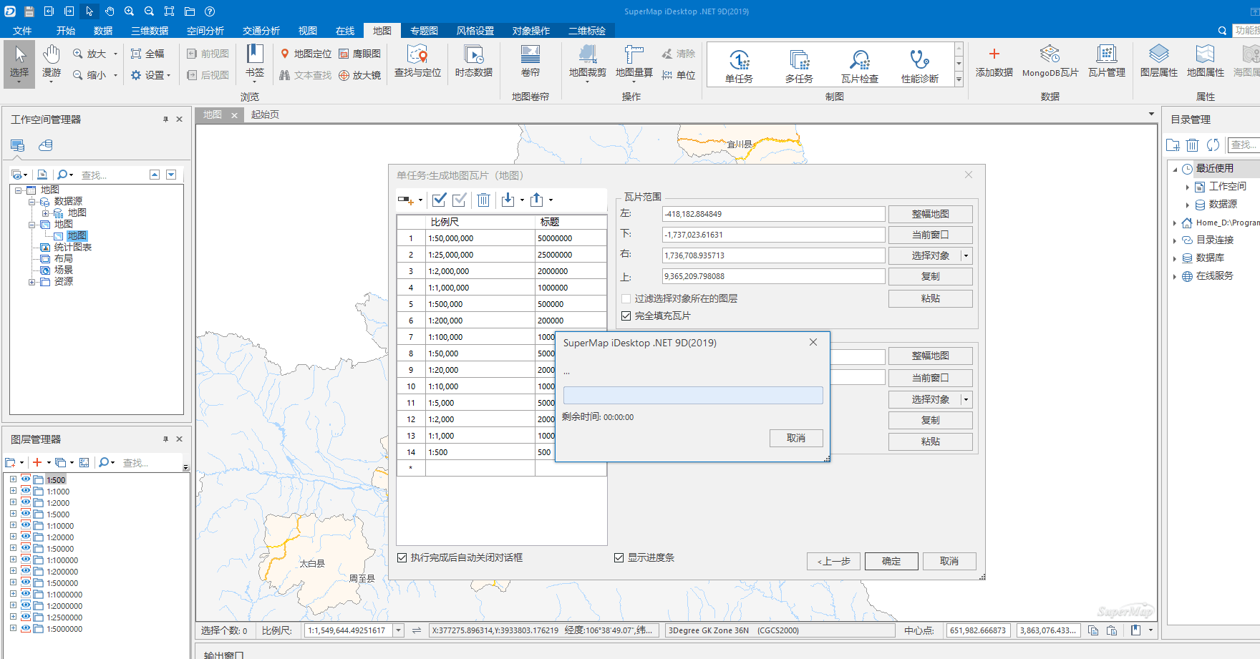Open 地图定位 map locate tool
Screen dimensions: 1260x659
click(x=306, y=54)
